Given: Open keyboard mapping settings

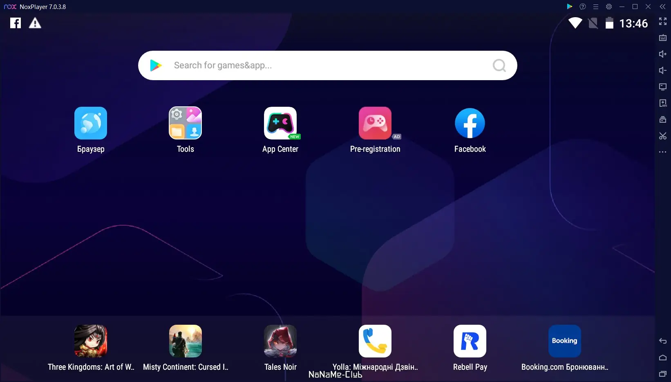Looking at the screenshot, I should point(663,38).
